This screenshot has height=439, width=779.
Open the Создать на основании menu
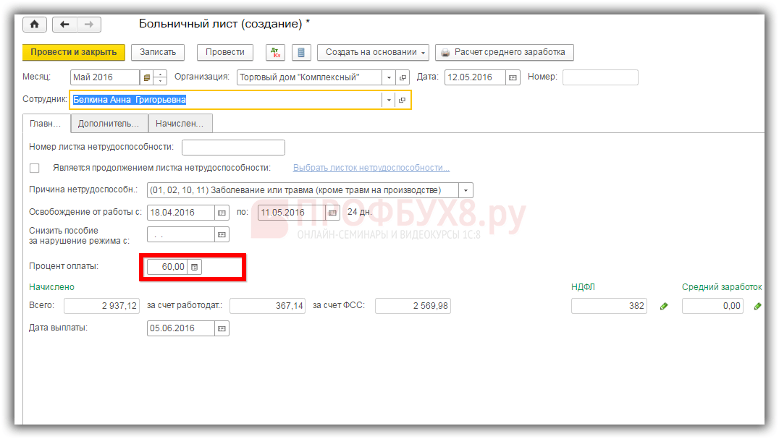373,52
